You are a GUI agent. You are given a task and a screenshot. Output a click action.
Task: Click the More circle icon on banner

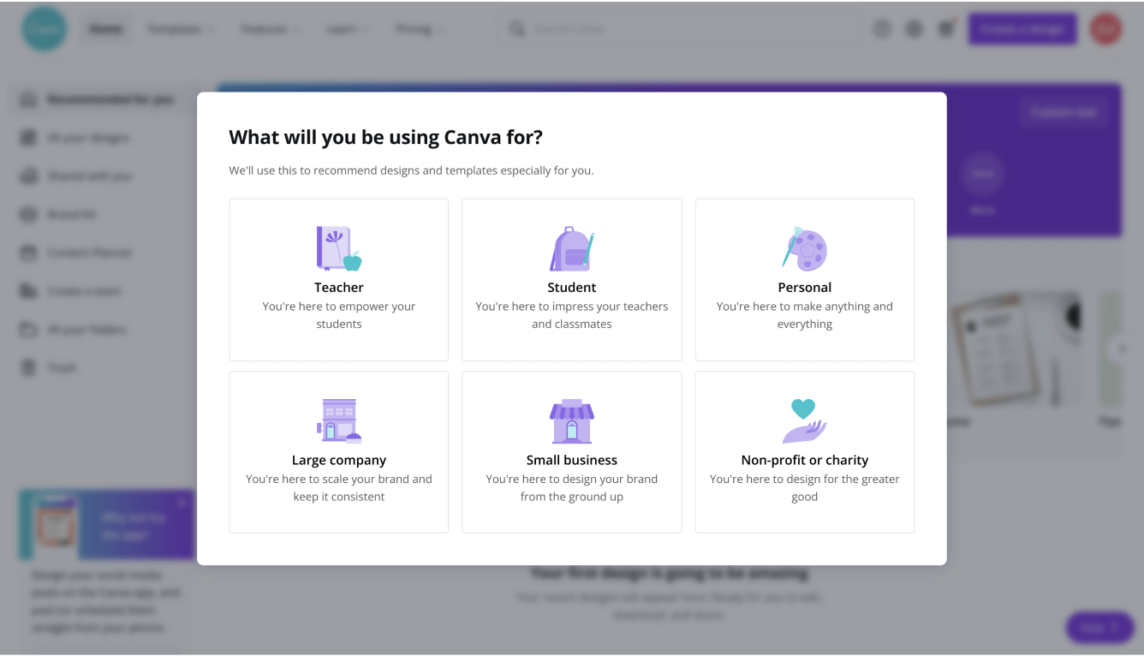982,173
